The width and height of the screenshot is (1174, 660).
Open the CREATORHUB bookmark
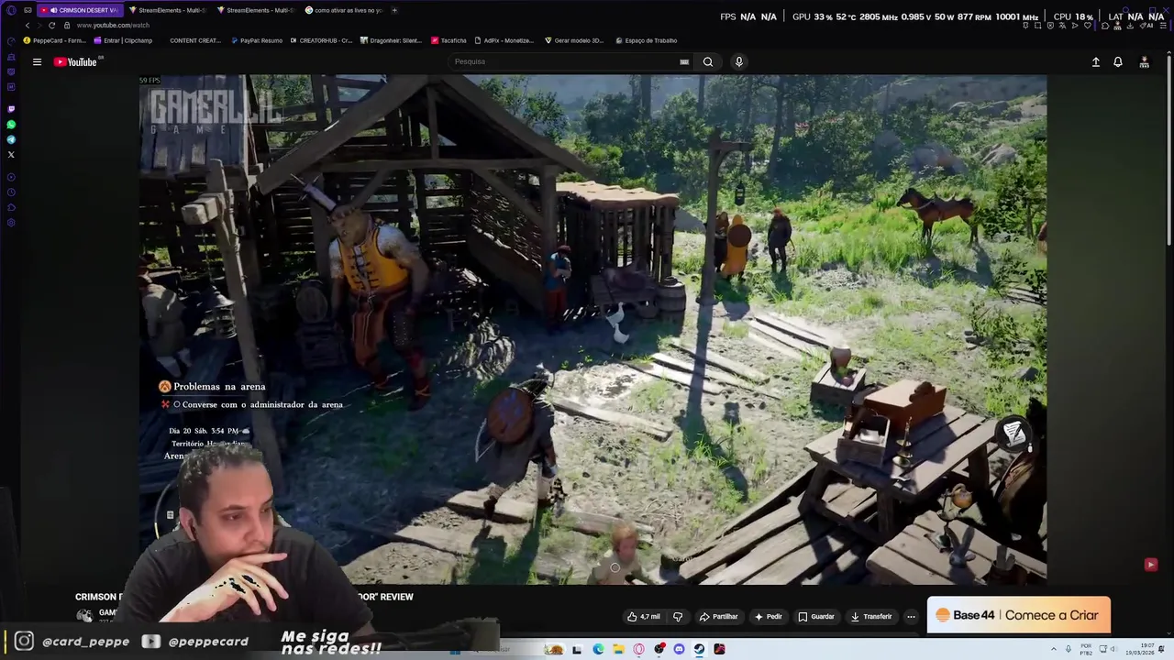point(321,40)
